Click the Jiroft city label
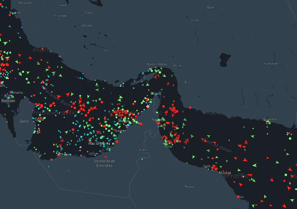The width and height of the screenshot is (297, 209). tap(195, 20)
